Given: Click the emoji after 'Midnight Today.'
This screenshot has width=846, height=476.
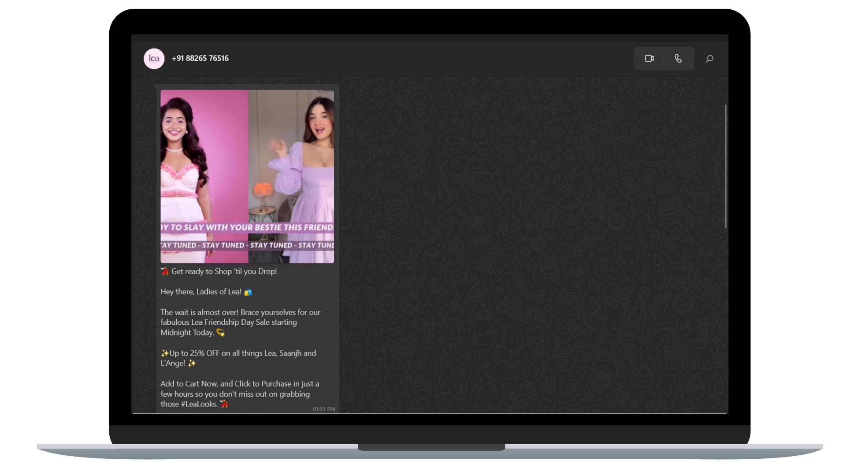Looking at the screenshot, I should (x=220, y=333).
